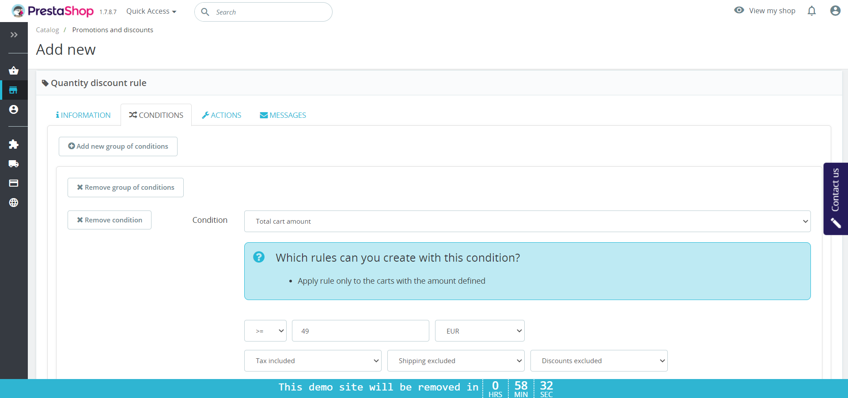This screenshot has width=848, height=398.
Task: Open Orders via the basket sidebar icon
Action: 14,71
